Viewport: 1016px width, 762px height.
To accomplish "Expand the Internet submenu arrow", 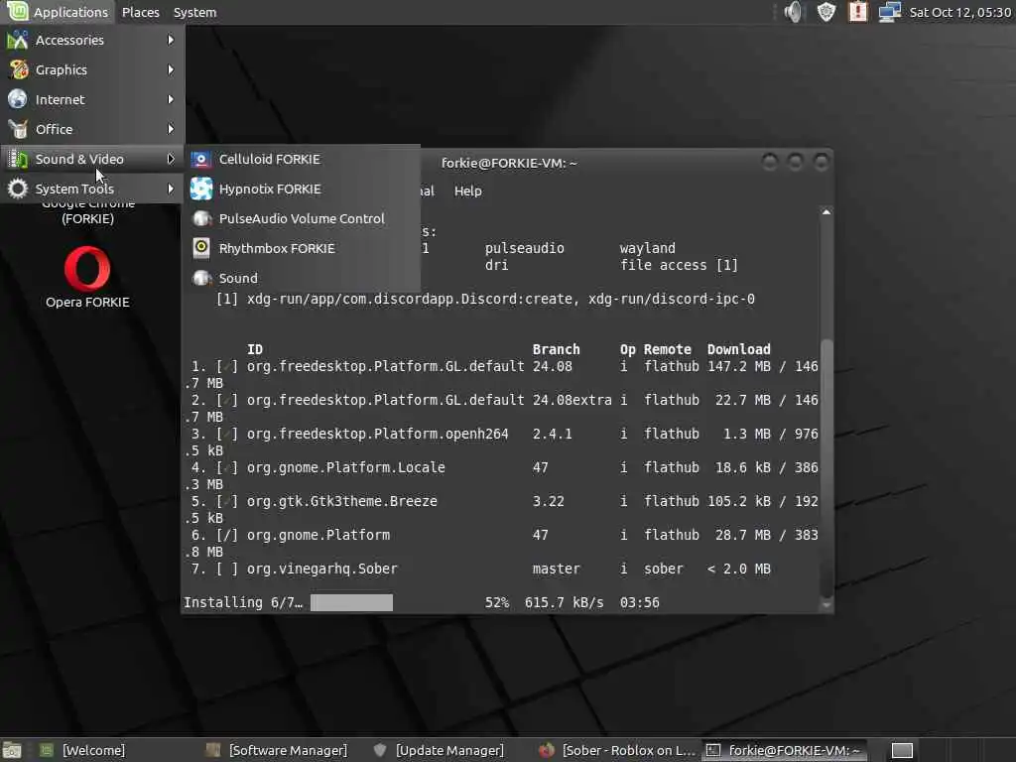I will (x=171, y=99).
